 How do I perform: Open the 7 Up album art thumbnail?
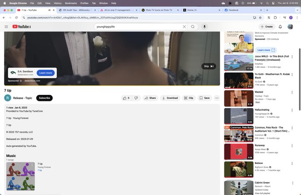click(20, 176)
